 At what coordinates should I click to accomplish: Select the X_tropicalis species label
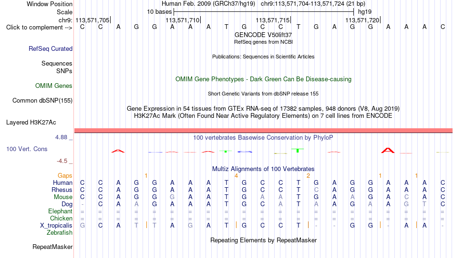[56, 226]
